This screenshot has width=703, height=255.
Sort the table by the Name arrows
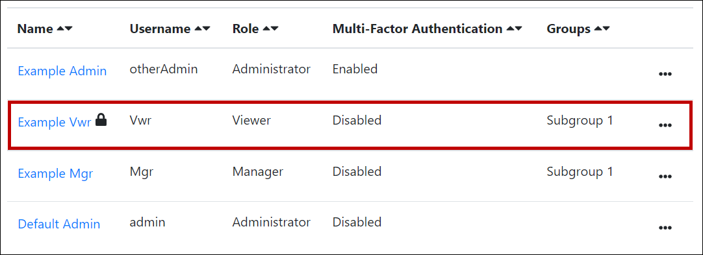click(x=64, y=29)
